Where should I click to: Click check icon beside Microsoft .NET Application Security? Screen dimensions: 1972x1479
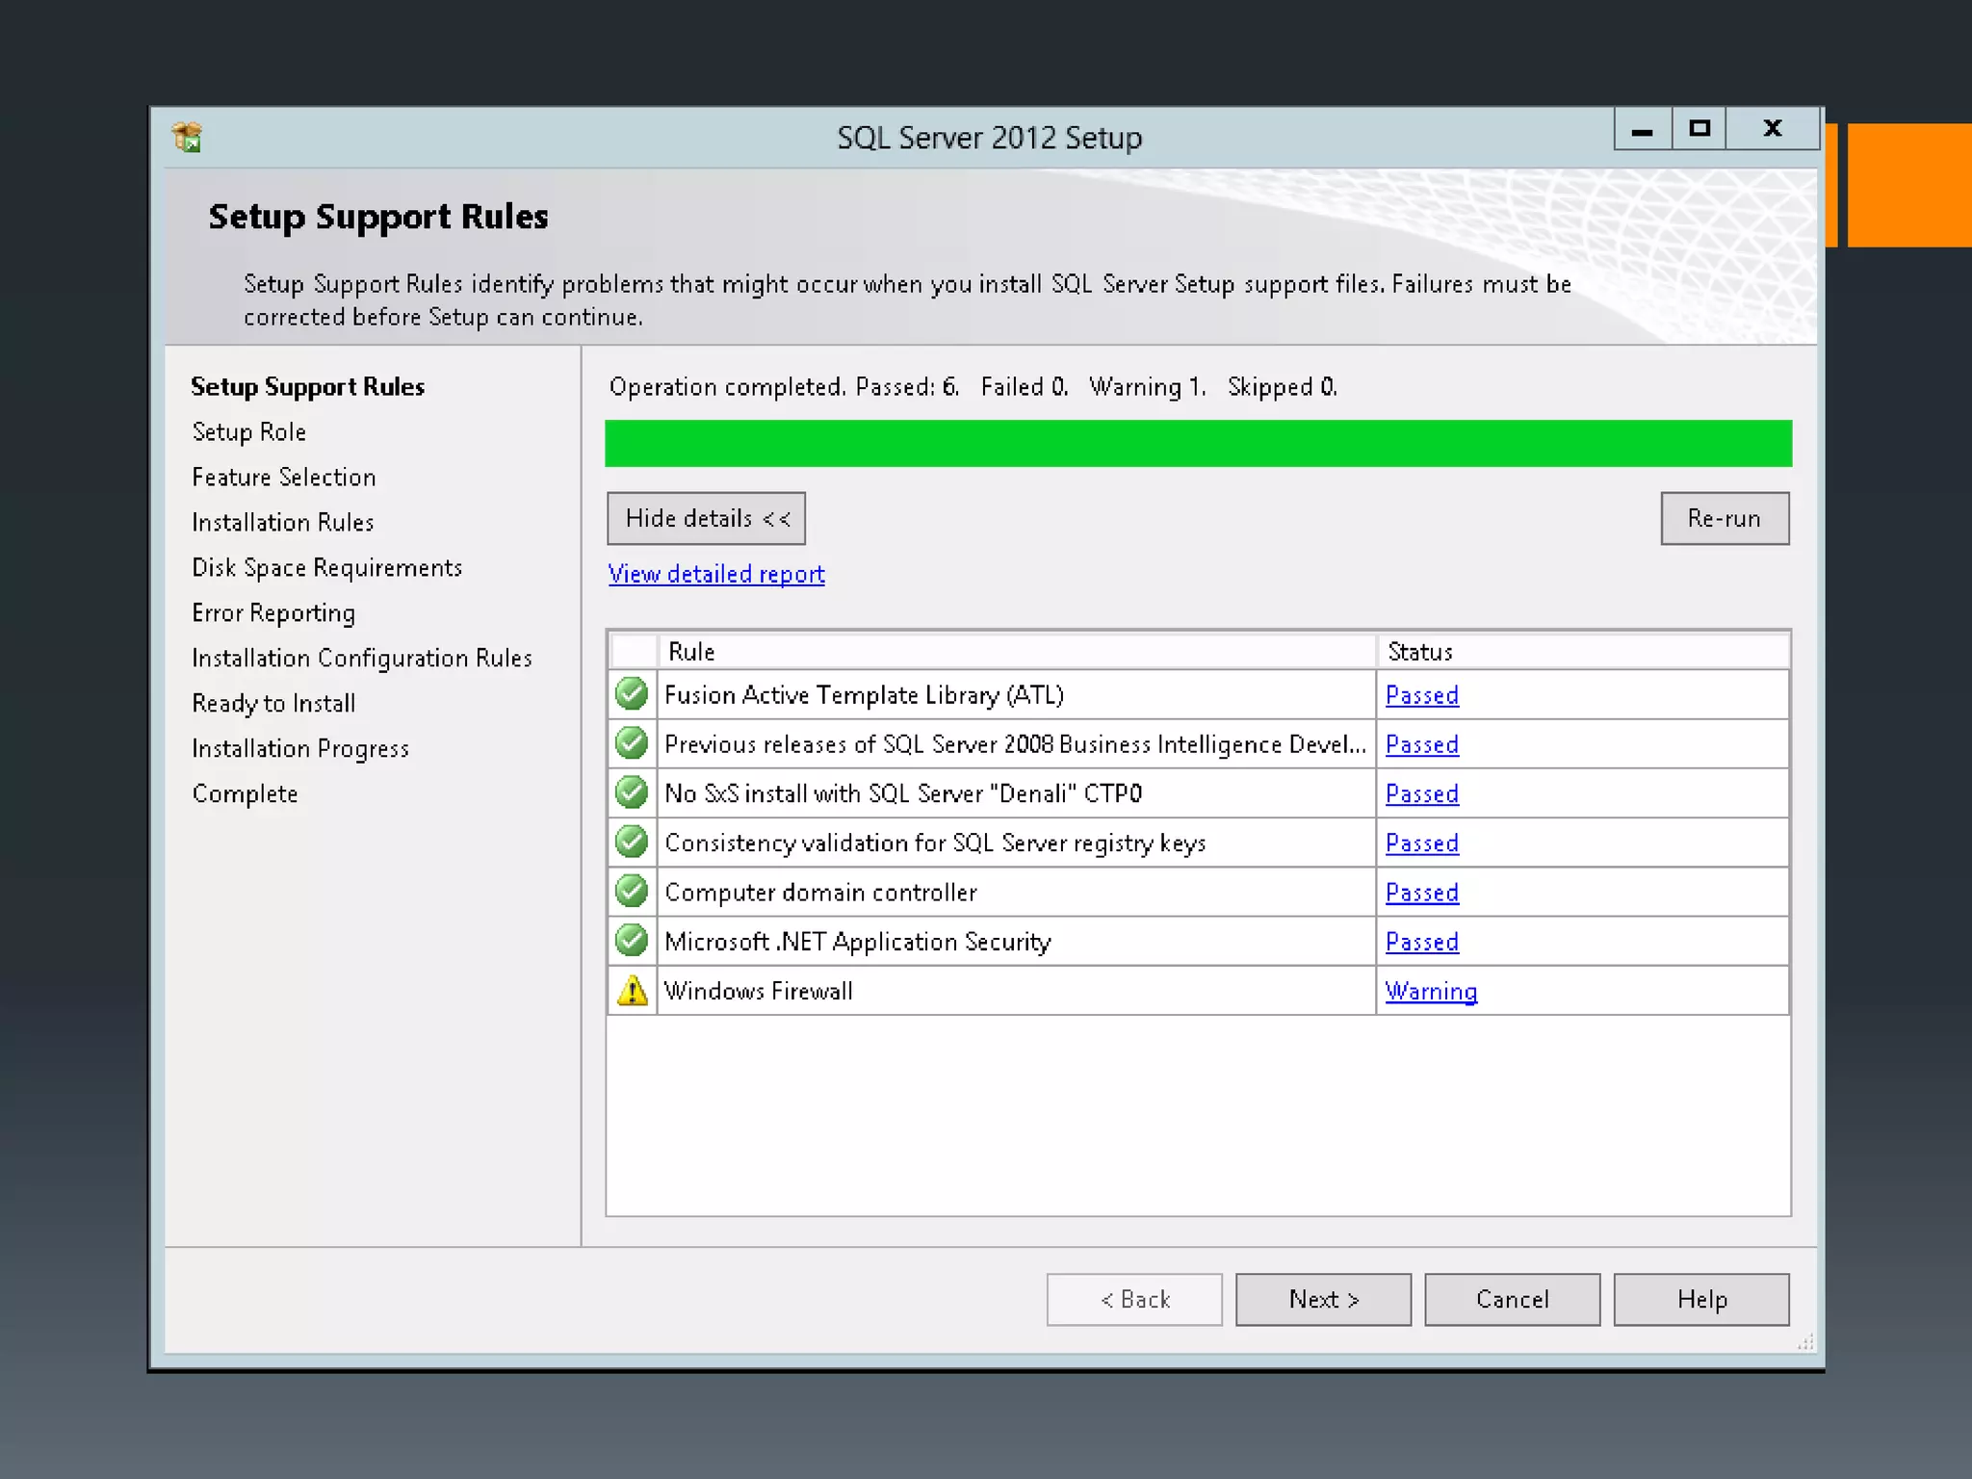[x=632, y=941]
